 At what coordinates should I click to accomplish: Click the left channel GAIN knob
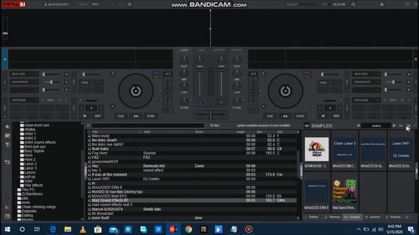coord(199,59)
